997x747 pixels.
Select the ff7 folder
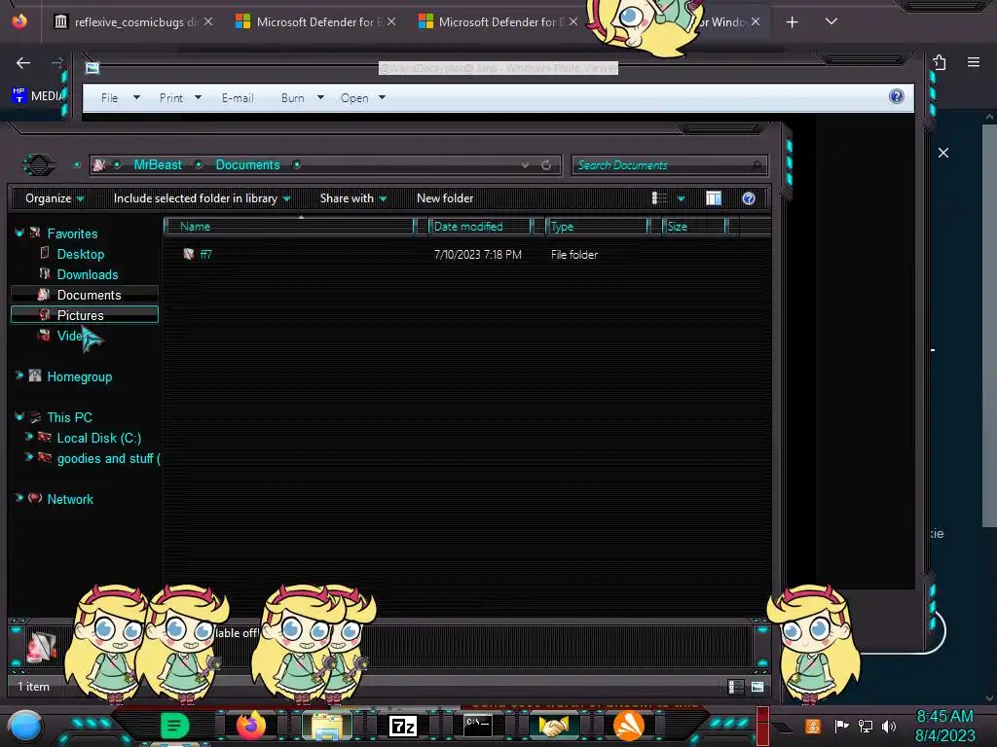coord(206,255)
